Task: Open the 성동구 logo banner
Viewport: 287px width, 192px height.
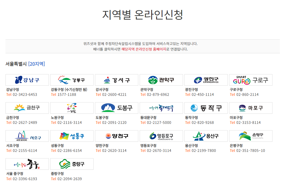Action: [72, 136]
